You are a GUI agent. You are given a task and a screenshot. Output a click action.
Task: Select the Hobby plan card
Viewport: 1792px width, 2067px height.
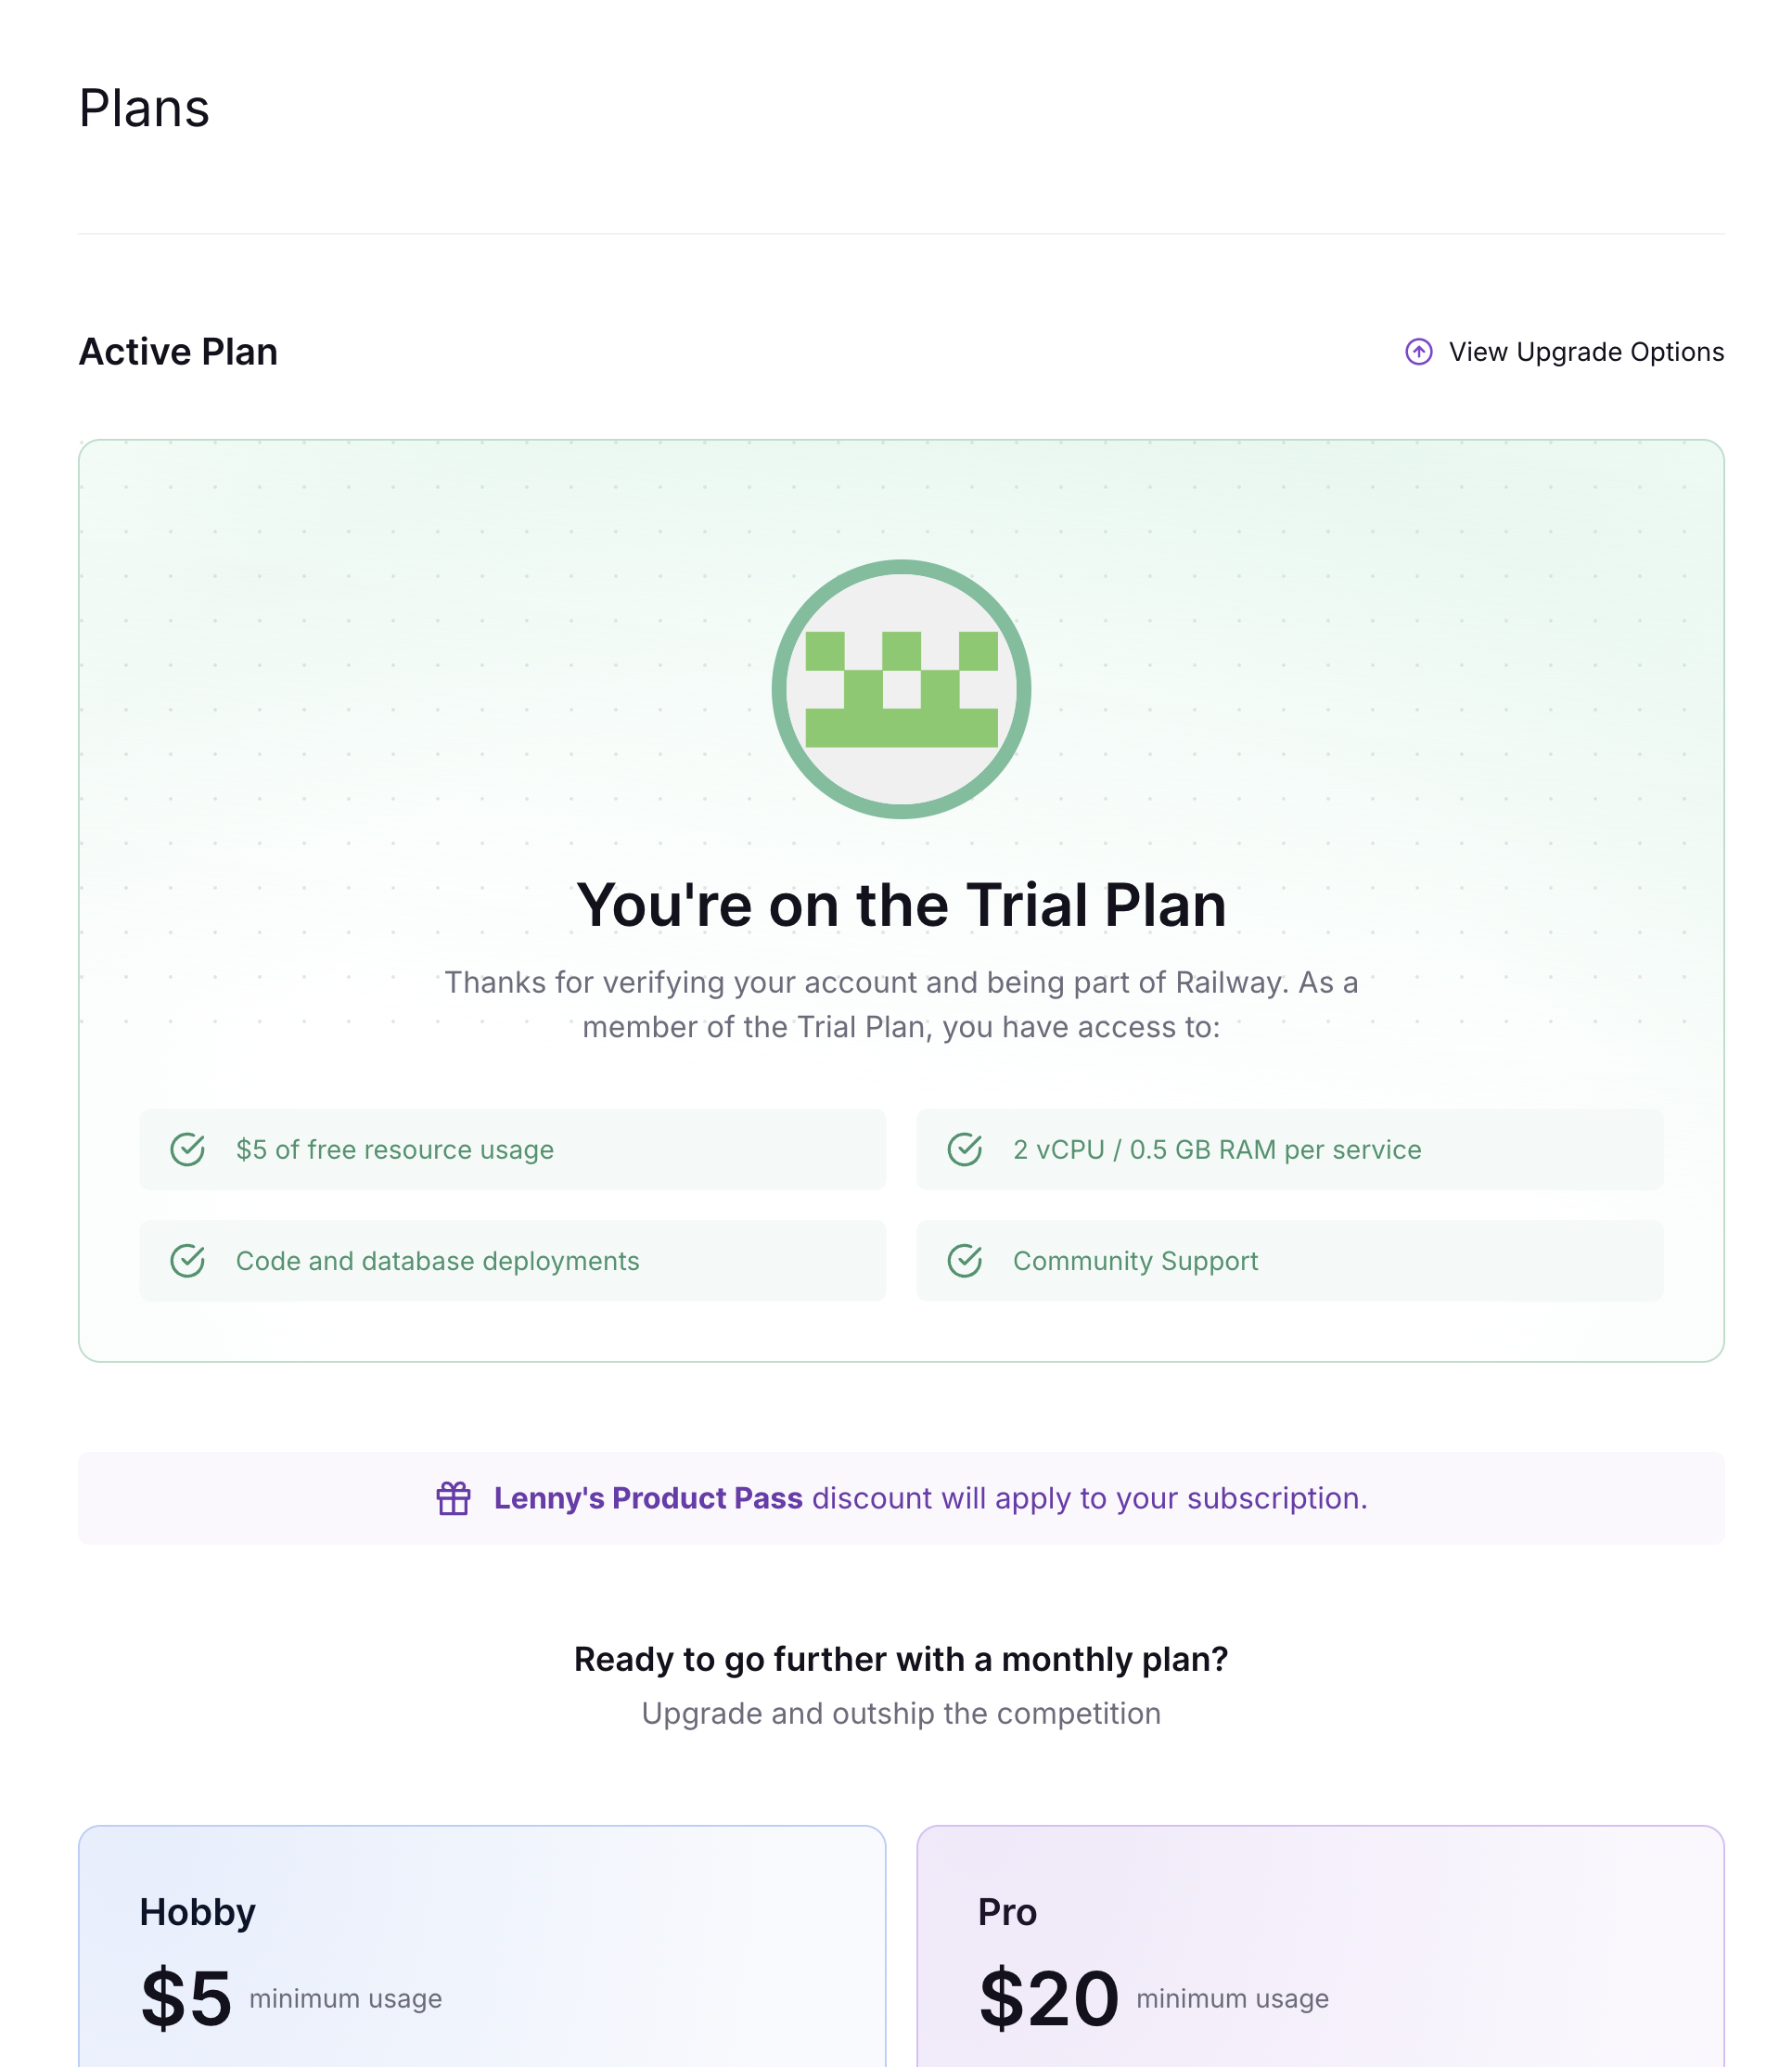(483, 1950)
